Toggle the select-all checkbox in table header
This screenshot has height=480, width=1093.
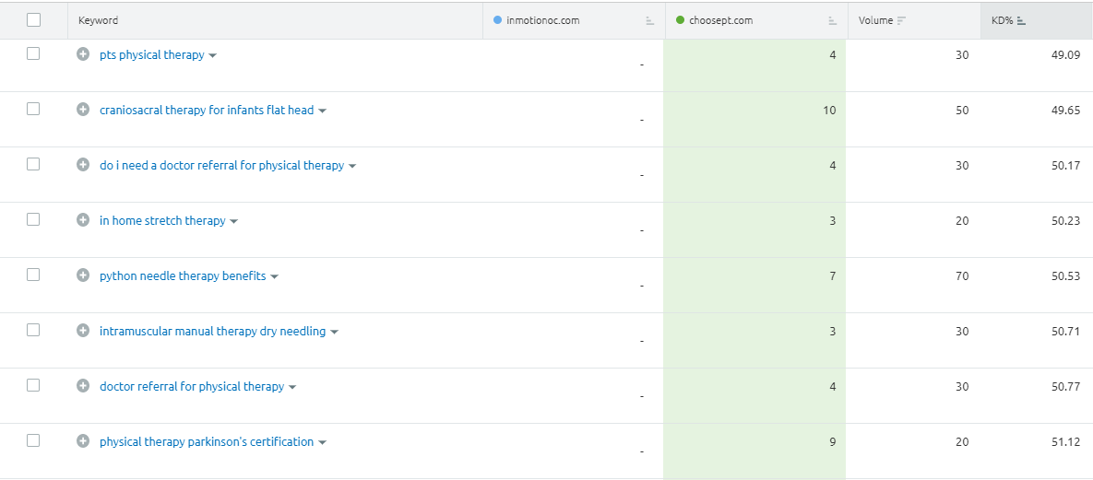(34, 19)
